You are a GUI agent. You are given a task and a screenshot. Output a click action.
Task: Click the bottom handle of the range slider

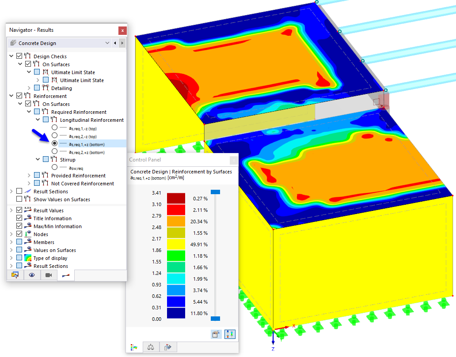(x=216, y=319)
